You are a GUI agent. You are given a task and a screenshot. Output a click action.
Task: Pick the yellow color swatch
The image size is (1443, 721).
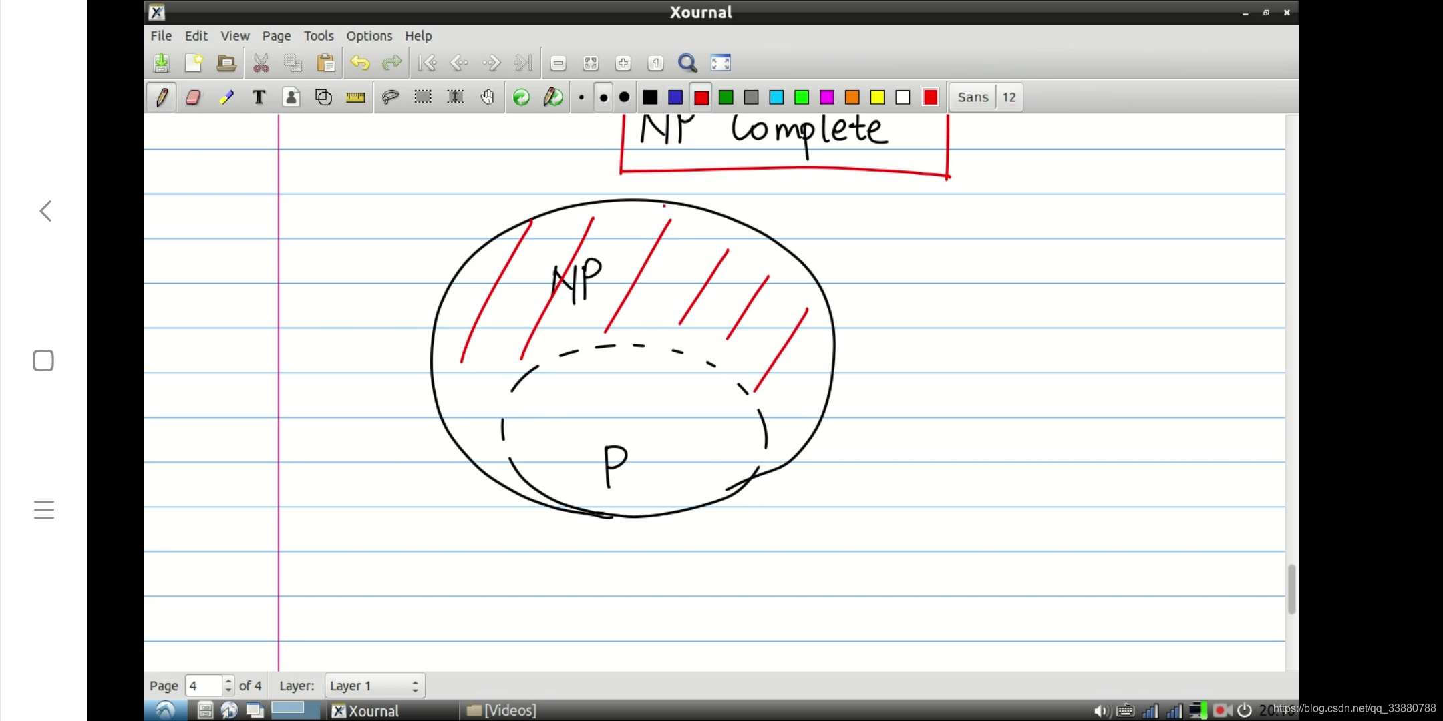coord(878,97)
